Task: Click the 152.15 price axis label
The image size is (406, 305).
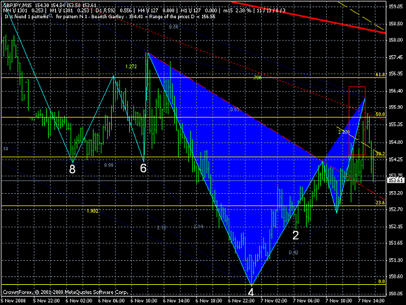Action: pos(396,226)
